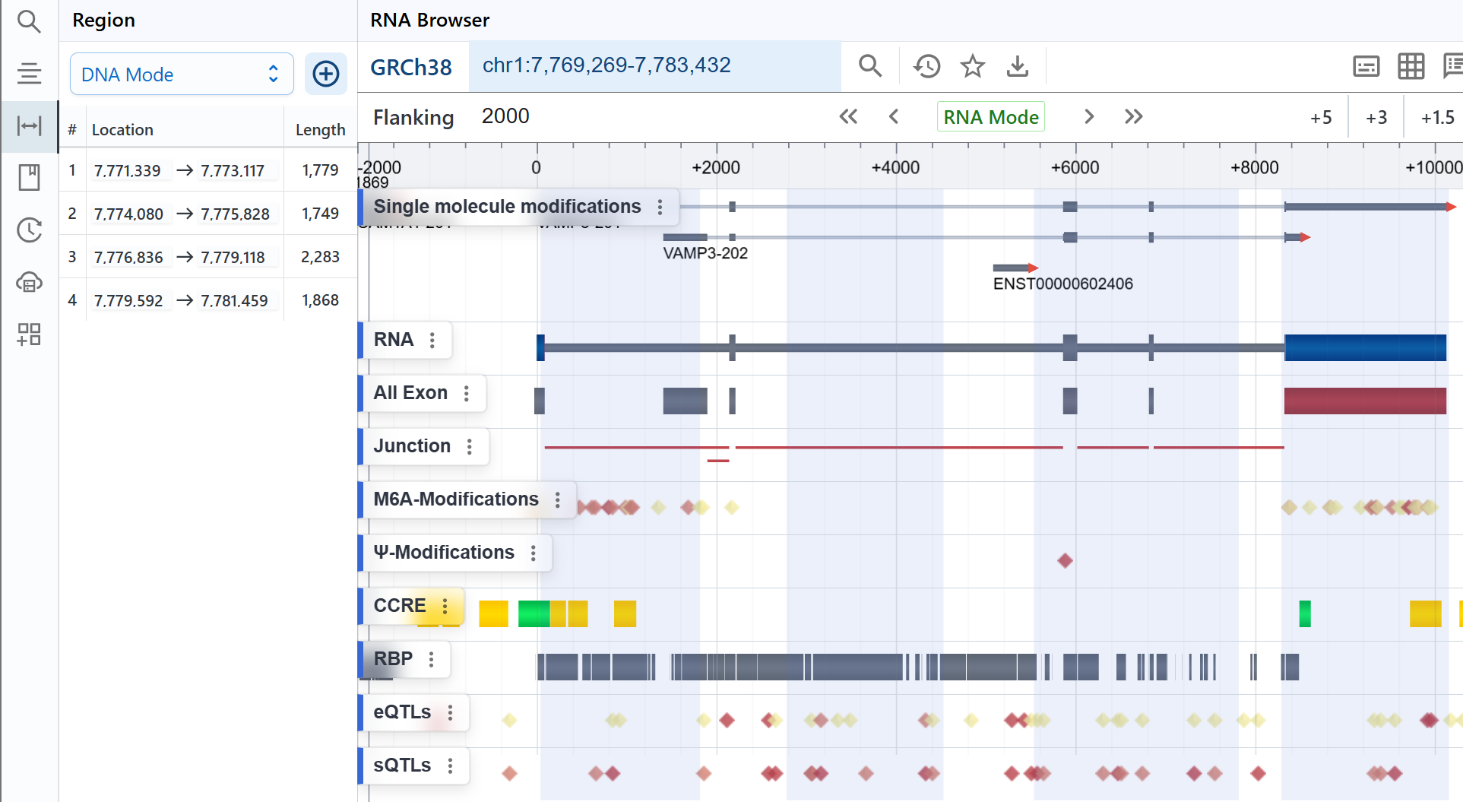Click the download icon in toolbar
The image size is (1463, 802).
[1017, 67]
